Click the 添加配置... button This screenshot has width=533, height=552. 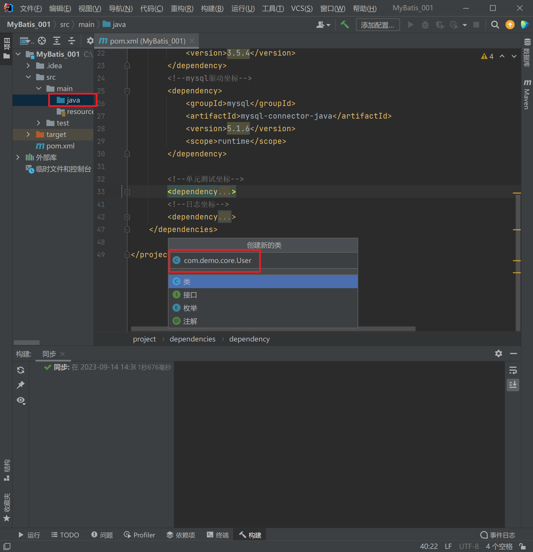(377, 25)
